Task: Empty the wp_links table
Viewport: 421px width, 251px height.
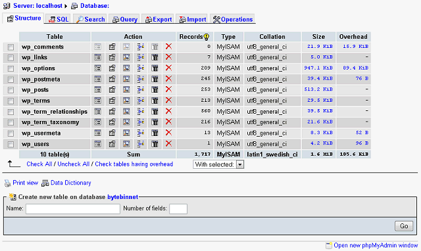Action: (155, 57)
